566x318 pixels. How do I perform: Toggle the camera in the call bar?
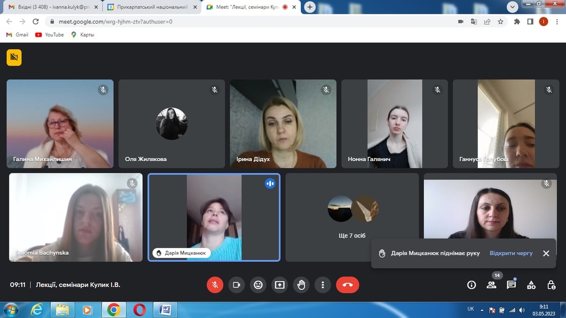(x=237, y=285)
